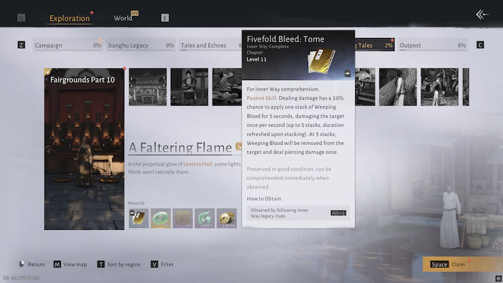Click the V key icon beside Filter
The width and height of the screenshot is (503, 283).
[154, 264]
